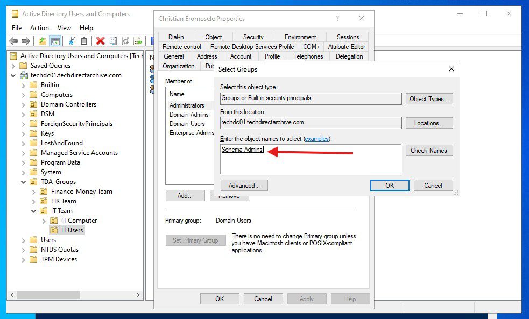Click the Forward navigation arrow
This screenshot has height=319, width=529.
click(25, 40)
